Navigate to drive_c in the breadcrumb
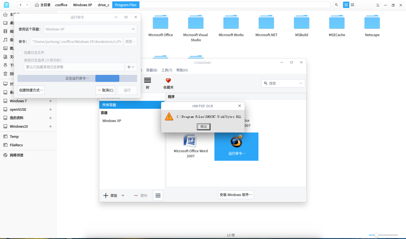The image size is (406, 239). (104, 5)
